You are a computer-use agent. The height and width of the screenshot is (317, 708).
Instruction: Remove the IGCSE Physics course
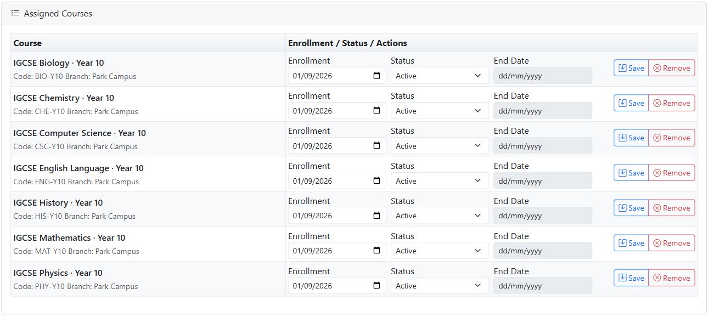coord(672,278)
